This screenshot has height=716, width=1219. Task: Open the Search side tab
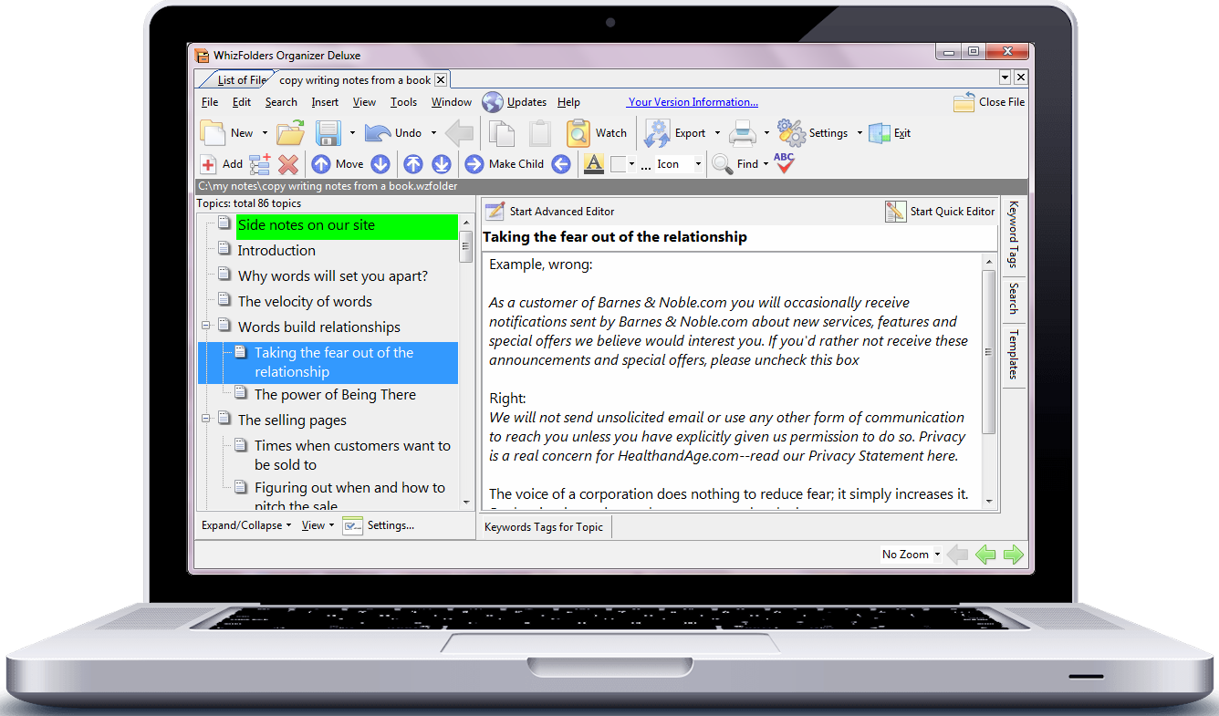coord(1014,299)
